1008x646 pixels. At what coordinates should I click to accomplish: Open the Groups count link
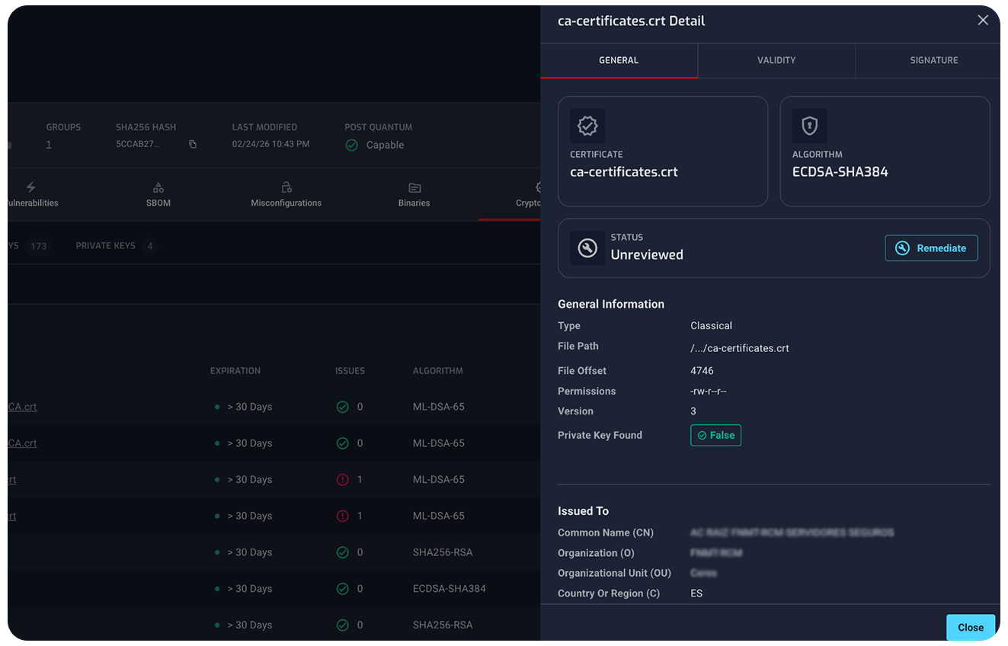click(49, 145)
